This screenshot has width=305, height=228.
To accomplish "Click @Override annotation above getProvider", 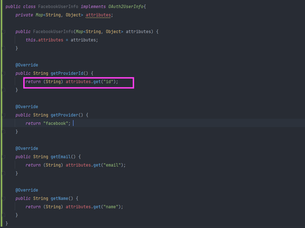I will click(x=27, y=107).
